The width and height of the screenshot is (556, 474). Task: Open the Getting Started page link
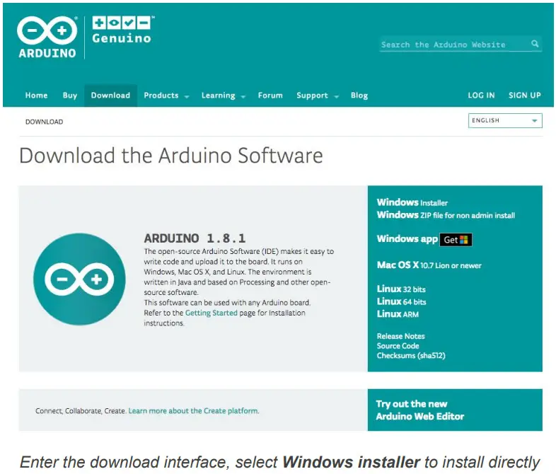point(211,313)
